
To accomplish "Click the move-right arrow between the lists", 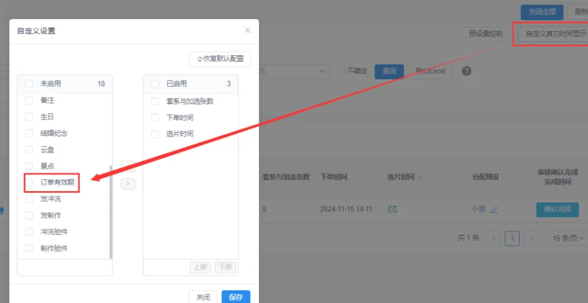I will [128, 184].
